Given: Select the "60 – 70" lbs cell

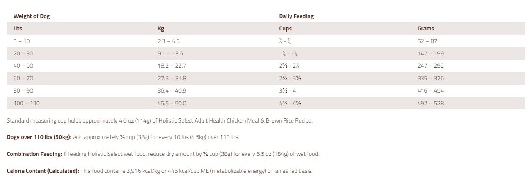Looking at the screenshot, I should point(23,79).
